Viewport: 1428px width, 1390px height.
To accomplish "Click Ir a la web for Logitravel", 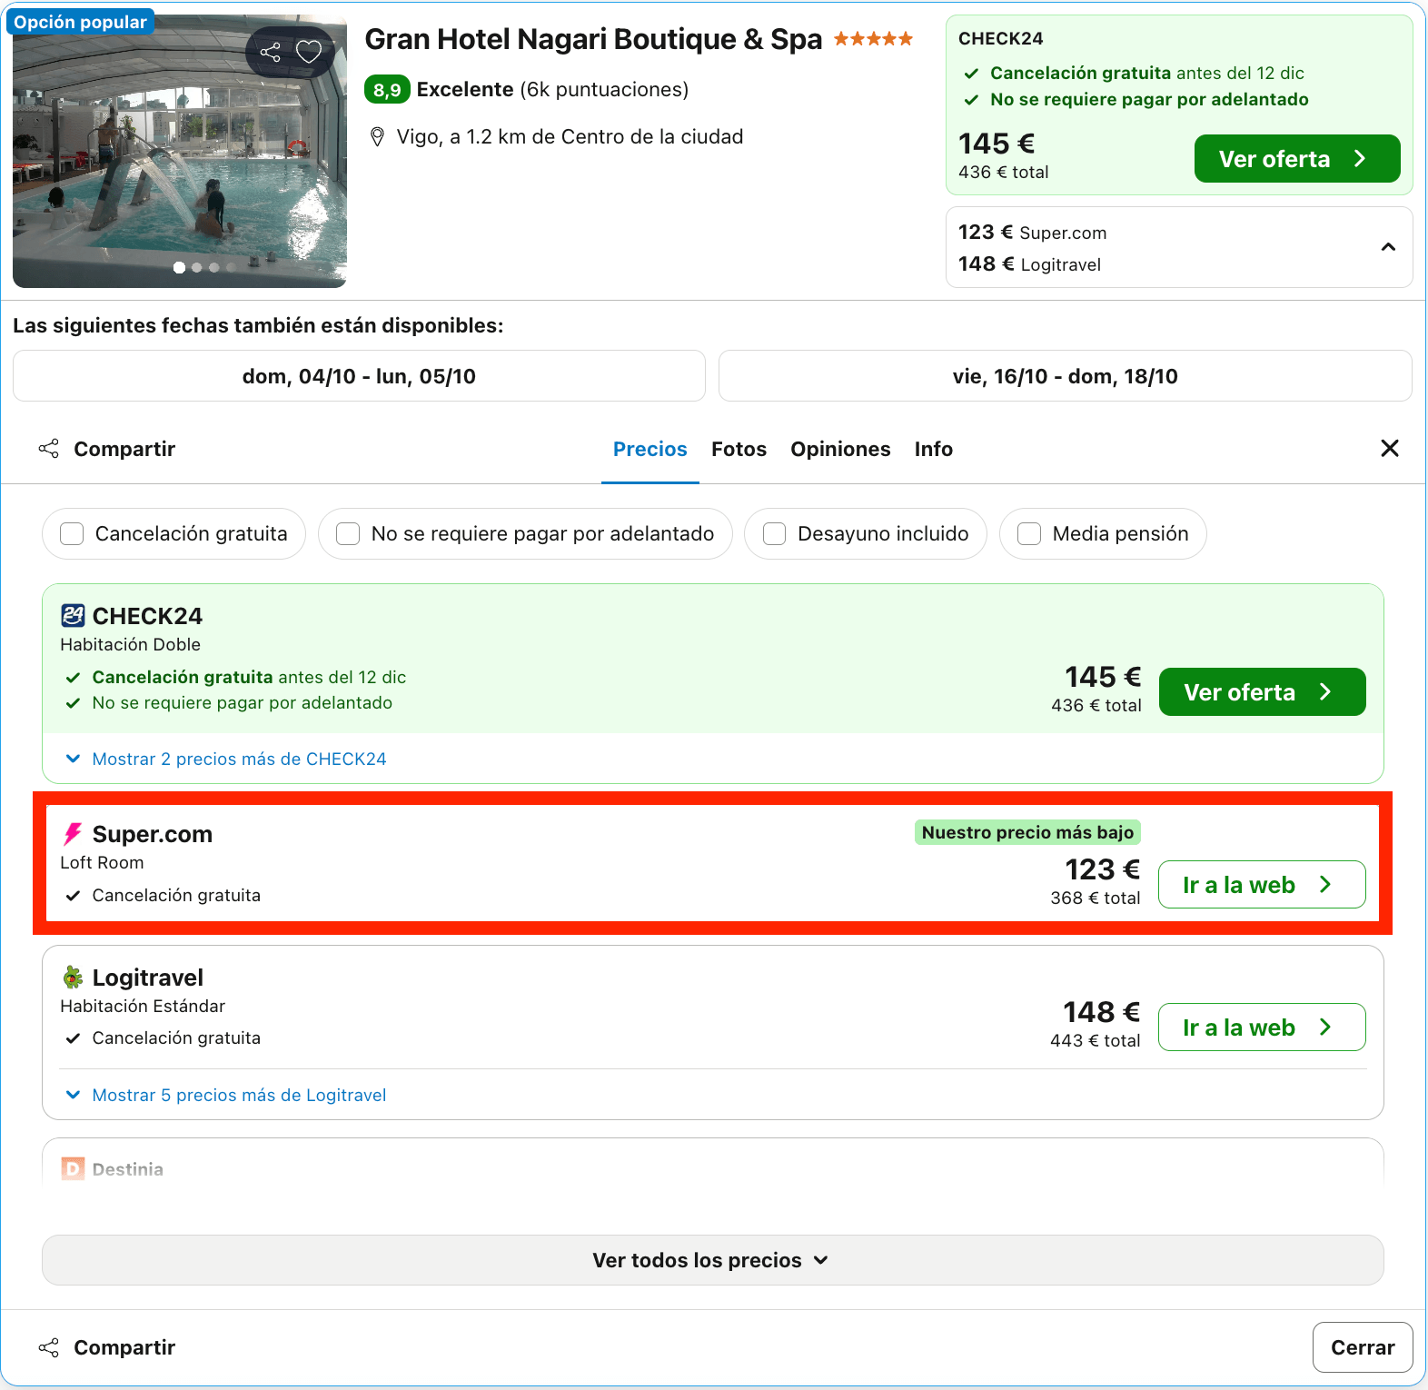I will 1262,1028.
